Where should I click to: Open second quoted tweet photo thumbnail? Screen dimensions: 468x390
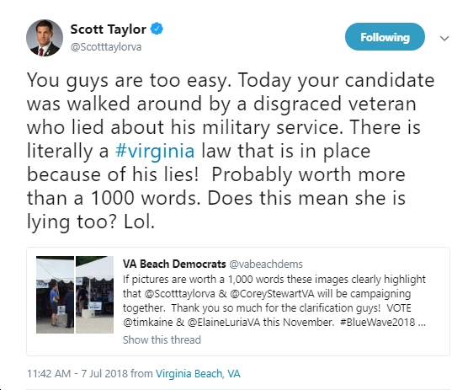pyautogui.click(x=94, y=295)
